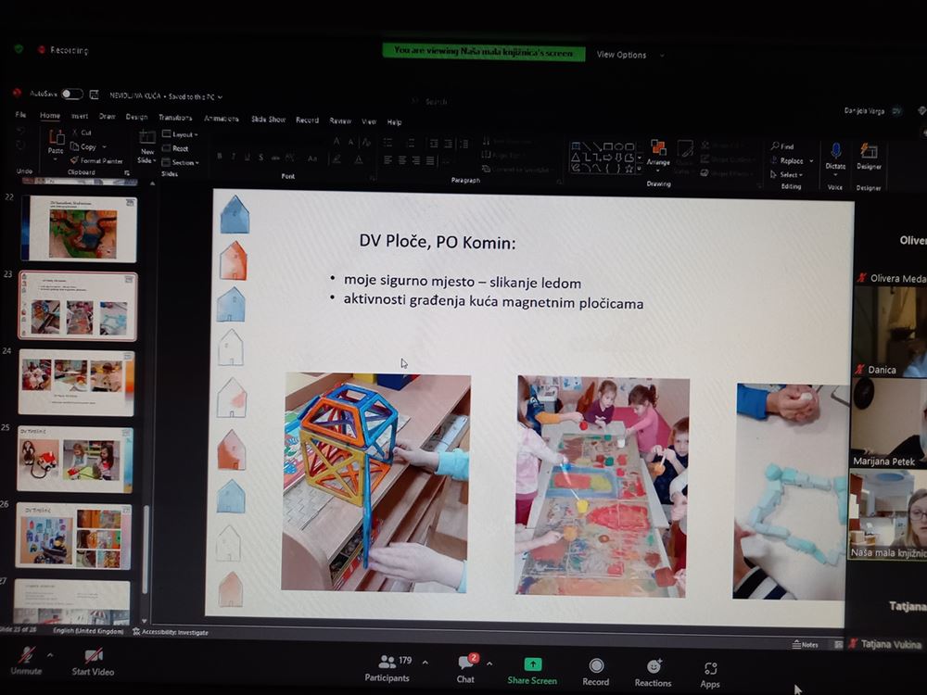Select slide 24 thumbnail
927x695 pixels.
[x=76, y=383]
